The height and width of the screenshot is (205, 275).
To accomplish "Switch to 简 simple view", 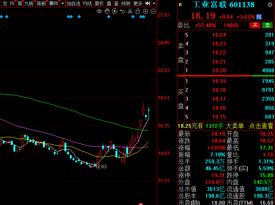I will coord(20,3).
